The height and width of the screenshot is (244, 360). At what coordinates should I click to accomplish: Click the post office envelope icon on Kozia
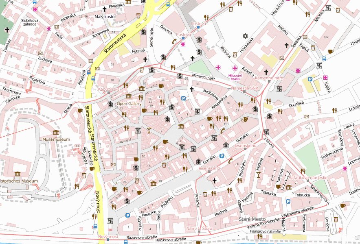tap(57, 27)
